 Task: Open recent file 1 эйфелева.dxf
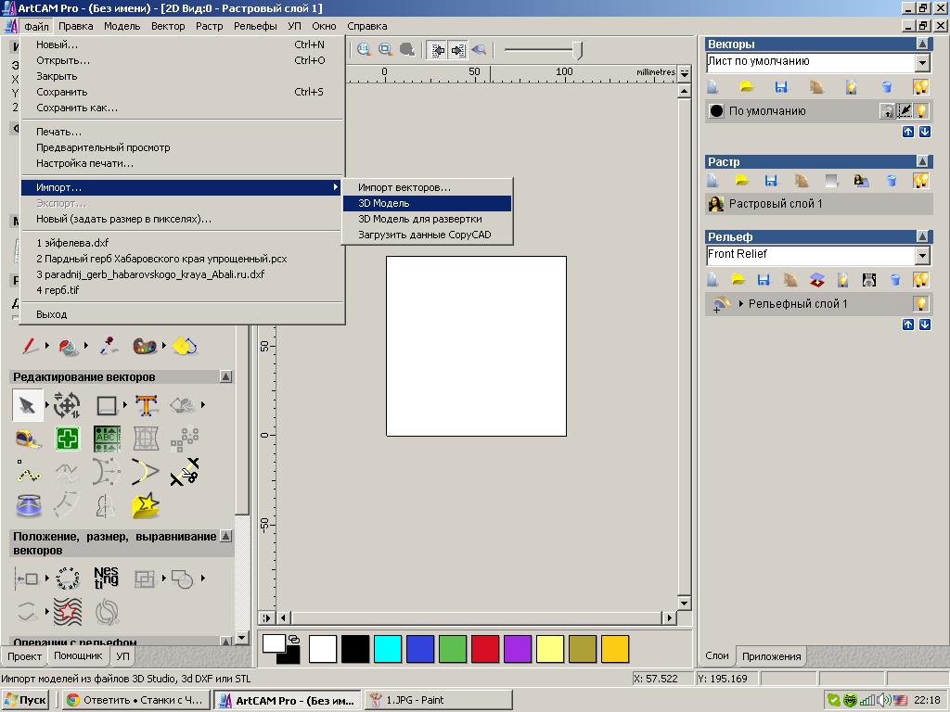click(182, 243)
